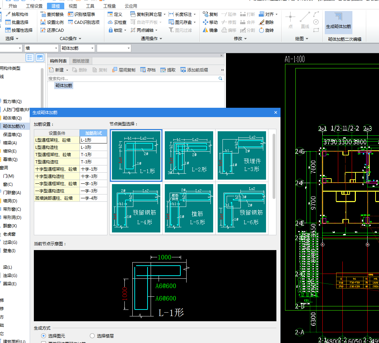Screen dimensions: 379x343
Task: Open the 图元存盘 dropdown
Action: coord(195,22)
